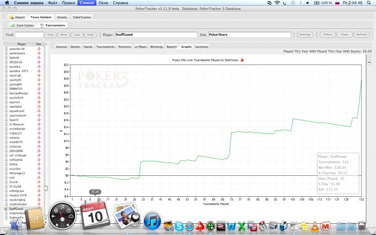Open Spotlight search magnifier

(x=369, y=3)
